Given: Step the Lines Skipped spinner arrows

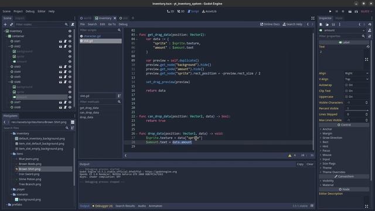Looking at the screenshot, I should tap(367, 114).
